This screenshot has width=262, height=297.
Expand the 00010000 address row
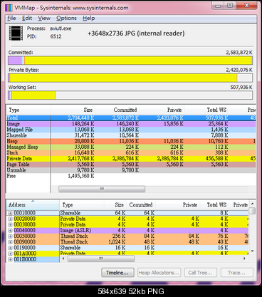coord(10,213)
